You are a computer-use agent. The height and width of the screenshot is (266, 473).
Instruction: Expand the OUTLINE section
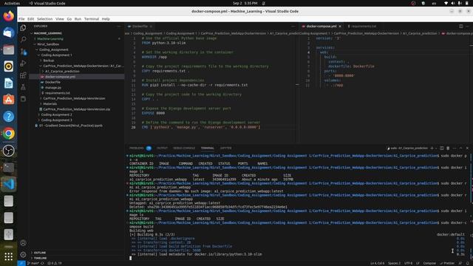pos(39,253)
